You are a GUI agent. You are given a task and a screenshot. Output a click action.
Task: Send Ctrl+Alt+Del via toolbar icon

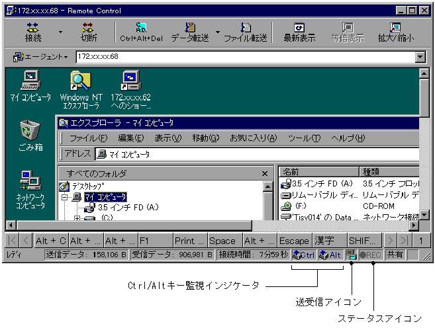141,32
